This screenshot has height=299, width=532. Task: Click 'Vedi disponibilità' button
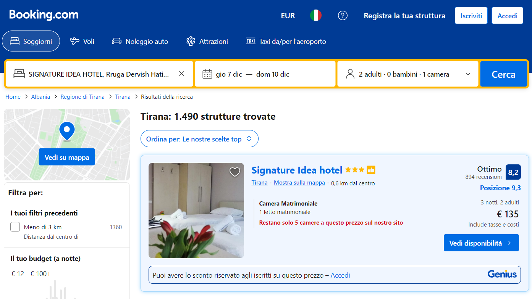pos(481,243)
